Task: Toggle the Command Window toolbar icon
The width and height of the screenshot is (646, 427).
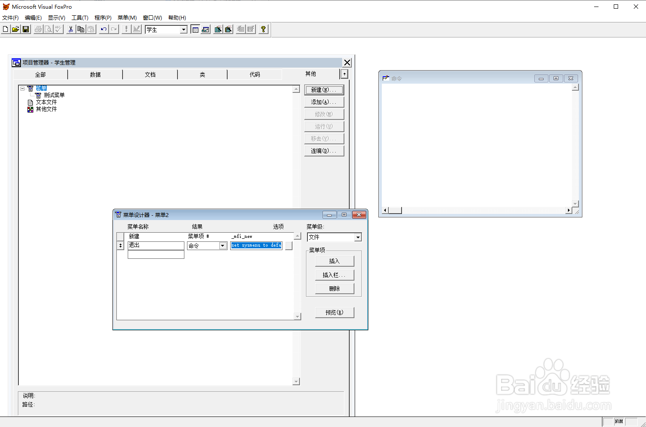Action: (195, 29)
